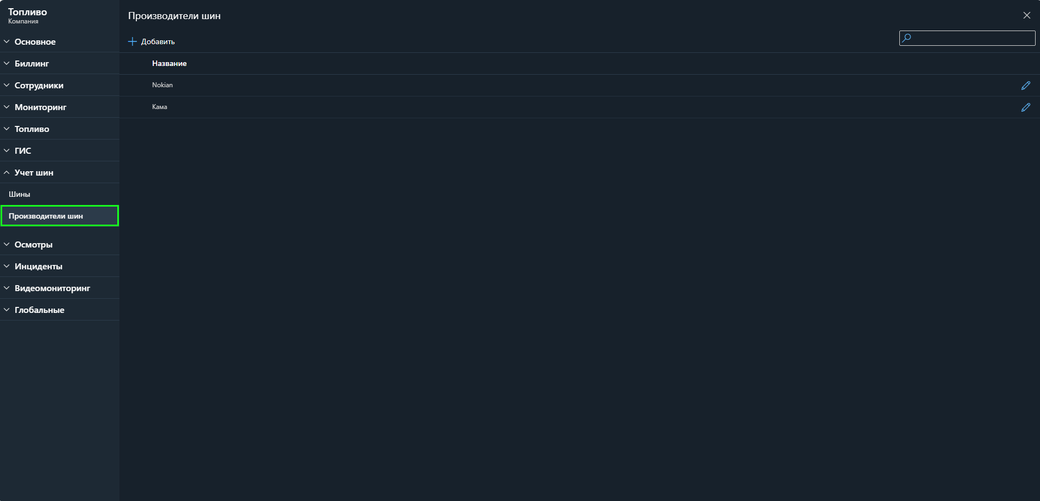The image size is (1040, 501).
Task: Click the Добавить button
Action: point(158,41)
